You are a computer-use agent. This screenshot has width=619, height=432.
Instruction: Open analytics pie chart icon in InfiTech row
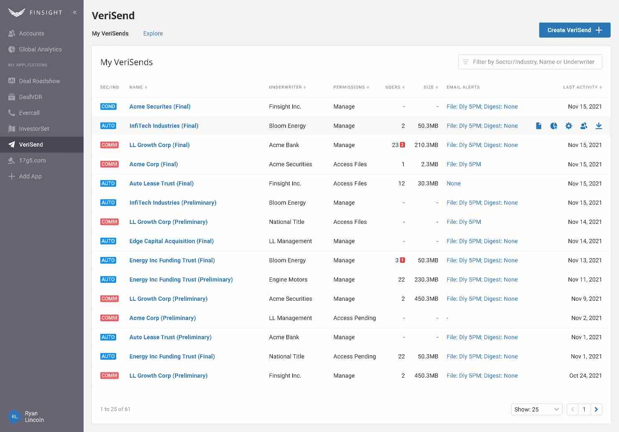554,126
